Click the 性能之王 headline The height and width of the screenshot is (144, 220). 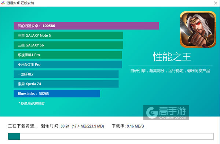[x=172, y=57]
